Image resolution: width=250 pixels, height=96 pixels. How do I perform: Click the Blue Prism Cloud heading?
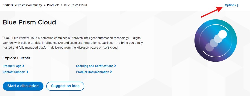[x=29, y=22]
